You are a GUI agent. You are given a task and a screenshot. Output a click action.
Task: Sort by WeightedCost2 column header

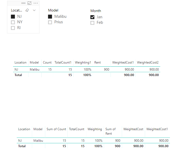click(x=148, y=62)
